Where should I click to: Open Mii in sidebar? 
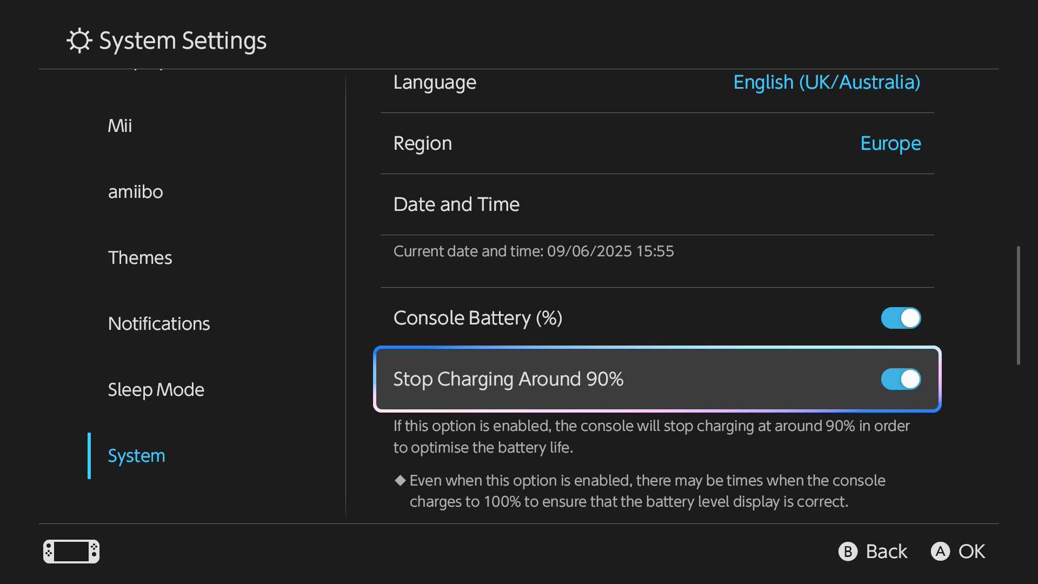pyautogui.click(x=120, y=126)
